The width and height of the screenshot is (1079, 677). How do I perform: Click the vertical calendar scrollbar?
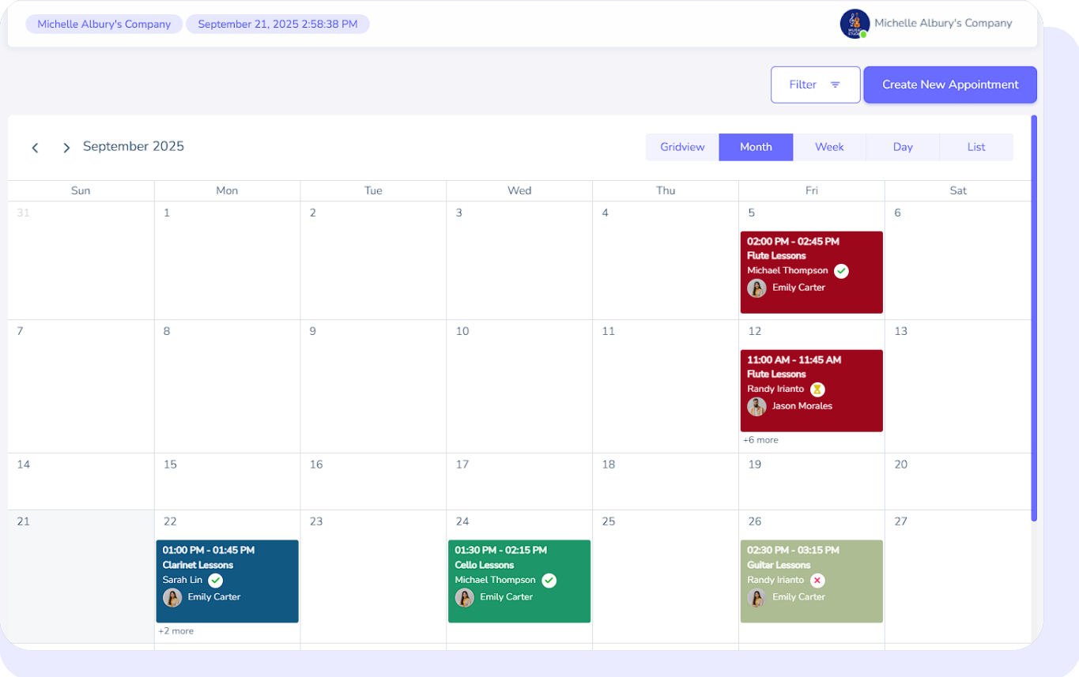[x=1034, y=316]
